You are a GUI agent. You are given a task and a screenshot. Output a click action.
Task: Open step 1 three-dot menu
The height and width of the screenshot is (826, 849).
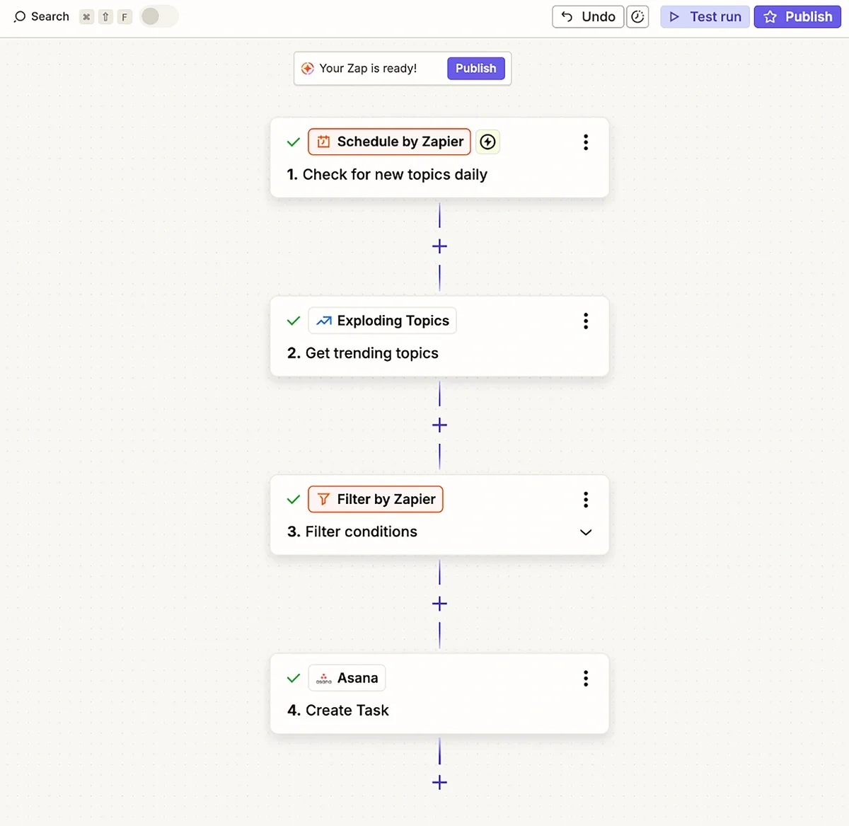point(586,142)
